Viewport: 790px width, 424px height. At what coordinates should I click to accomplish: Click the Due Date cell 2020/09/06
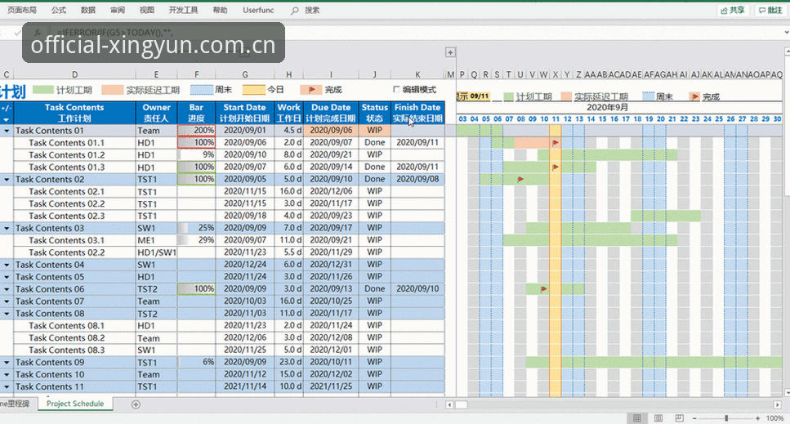coord(332,131)
